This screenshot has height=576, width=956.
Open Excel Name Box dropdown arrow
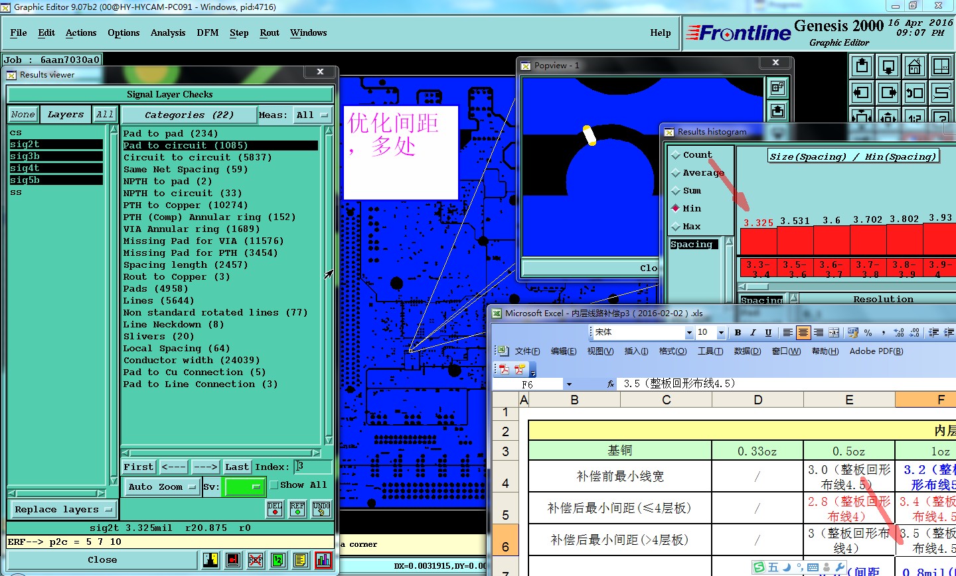[569, 384]
